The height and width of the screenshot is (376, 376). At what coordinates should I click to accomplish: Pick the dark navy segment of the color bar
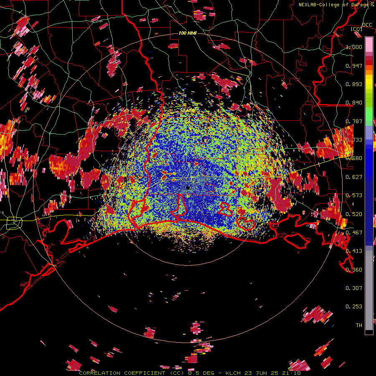click(369, 211)
